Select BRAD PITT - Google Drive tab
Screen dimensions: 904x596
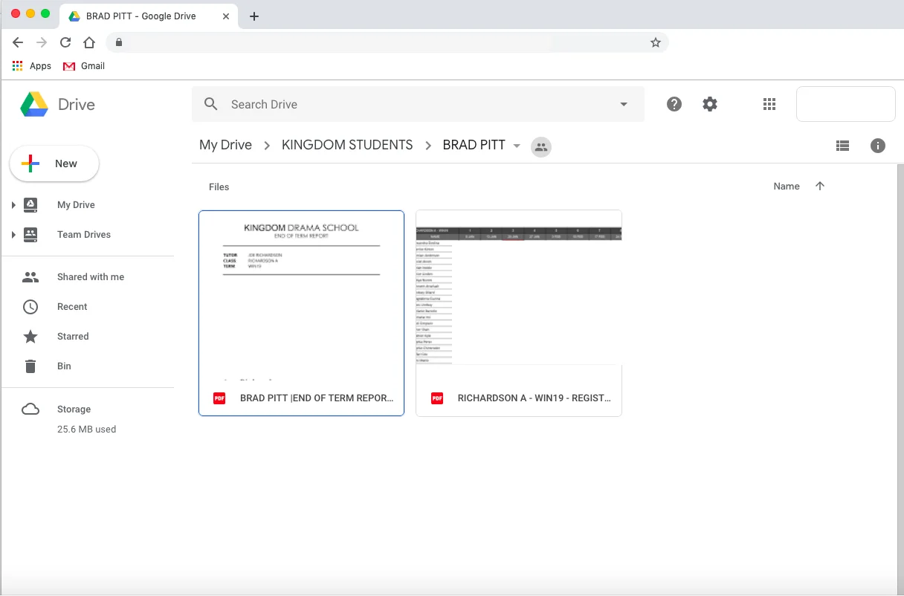point(149,16)
